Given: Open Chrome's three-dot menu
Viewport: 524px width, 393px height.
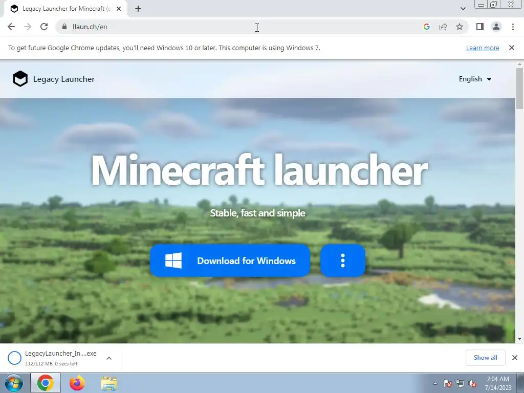Looking at the screenshot, I should pos(513,27).
